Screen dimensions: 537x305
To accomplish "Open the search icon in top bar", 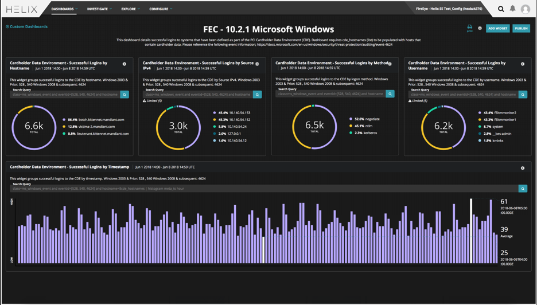I will click(501, 9).
